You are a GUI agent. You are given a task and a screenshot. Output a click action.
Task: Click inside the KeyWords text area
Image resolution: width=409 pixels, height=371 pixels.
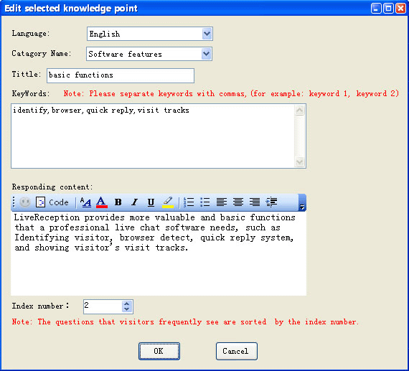click(153, 136)
